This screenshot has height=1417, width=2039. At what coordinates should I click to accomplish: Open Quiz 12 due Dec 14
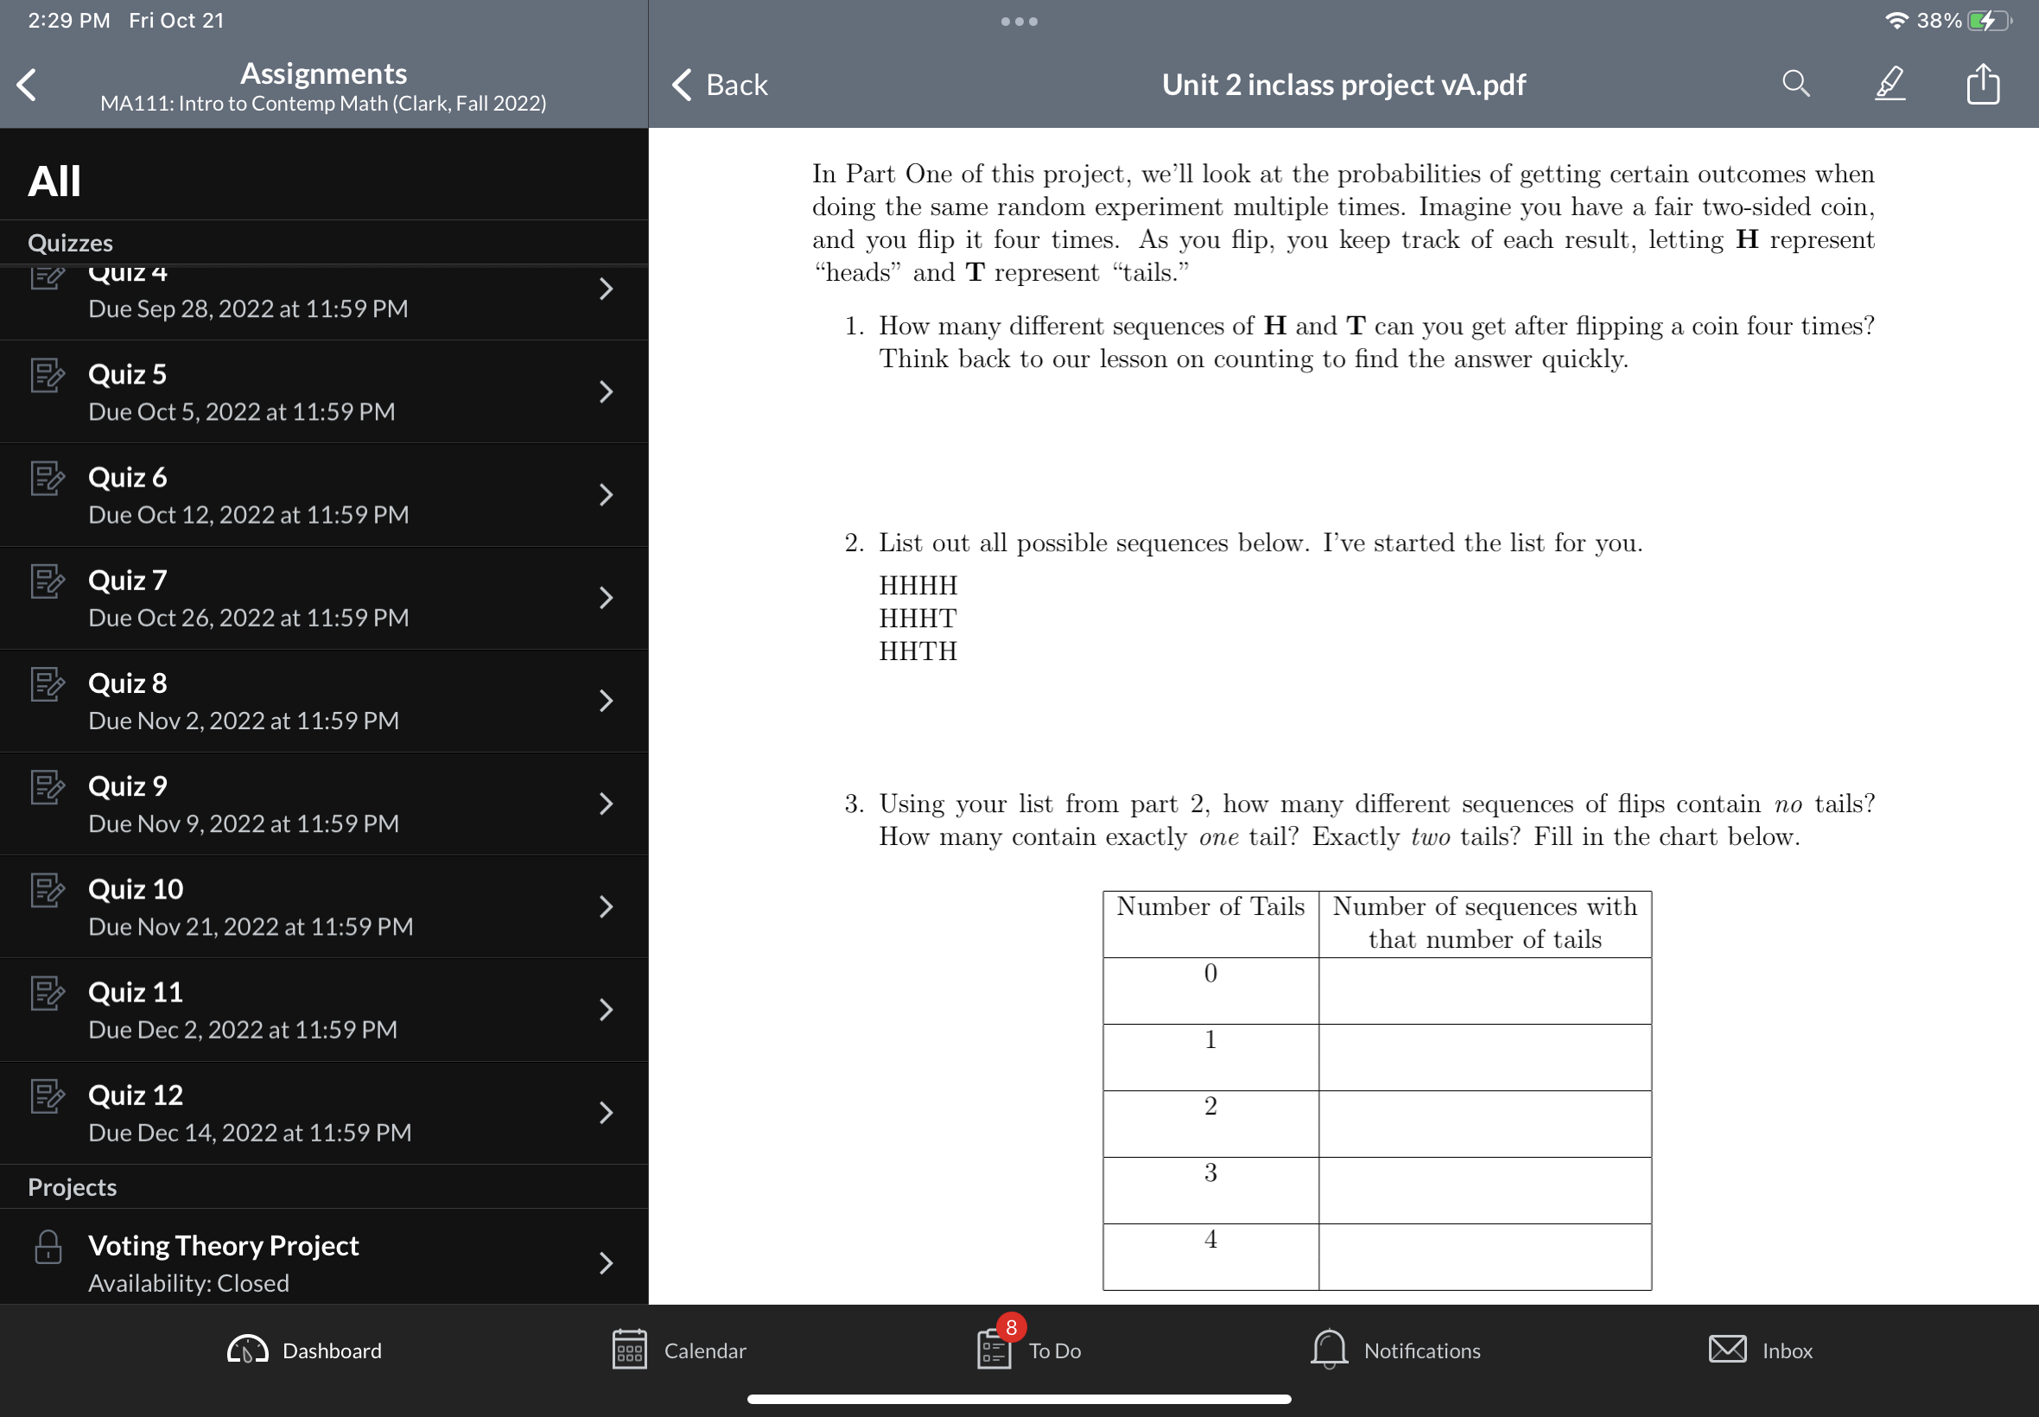[135, 1094]
